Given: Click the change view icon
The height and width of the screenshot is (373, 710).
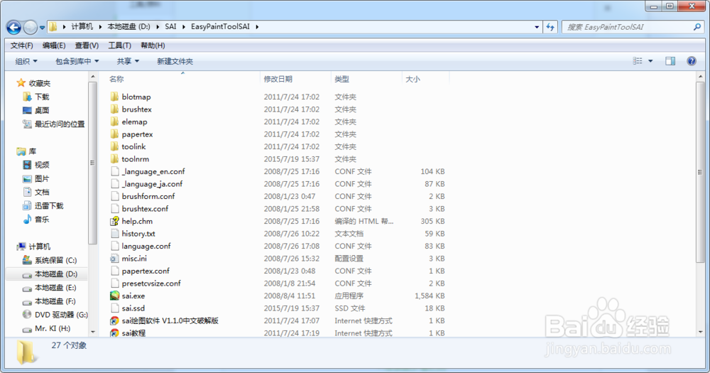Looking at the screenshot, I should [x=638, y=60].
